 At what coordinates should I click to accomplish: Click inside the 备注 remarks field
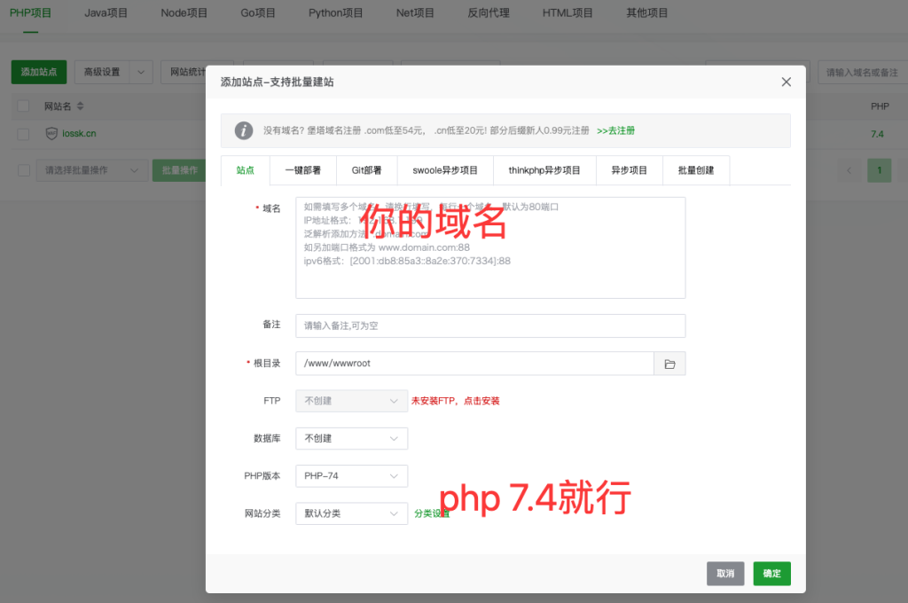pos(490,325)
